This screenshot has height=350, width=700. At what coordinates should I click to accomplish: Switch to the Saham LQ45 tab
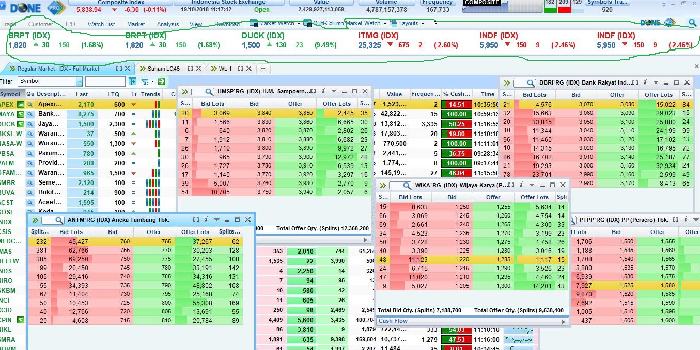click(x=164, y=69)
